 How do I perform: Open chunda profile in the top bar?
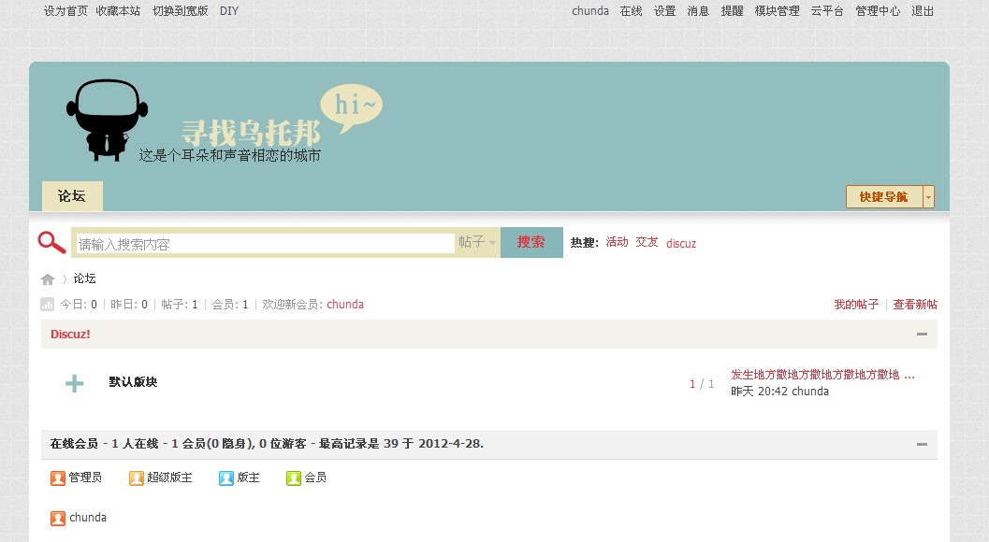tap(590, 10)
